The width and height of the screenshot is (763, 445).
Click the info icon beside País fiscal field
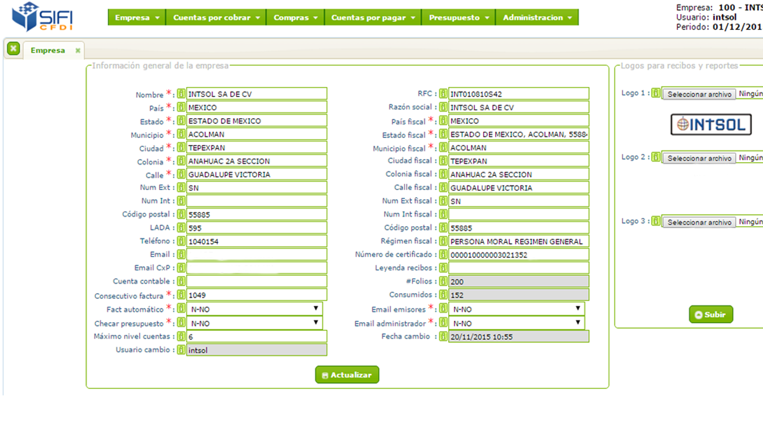[443, 121]
